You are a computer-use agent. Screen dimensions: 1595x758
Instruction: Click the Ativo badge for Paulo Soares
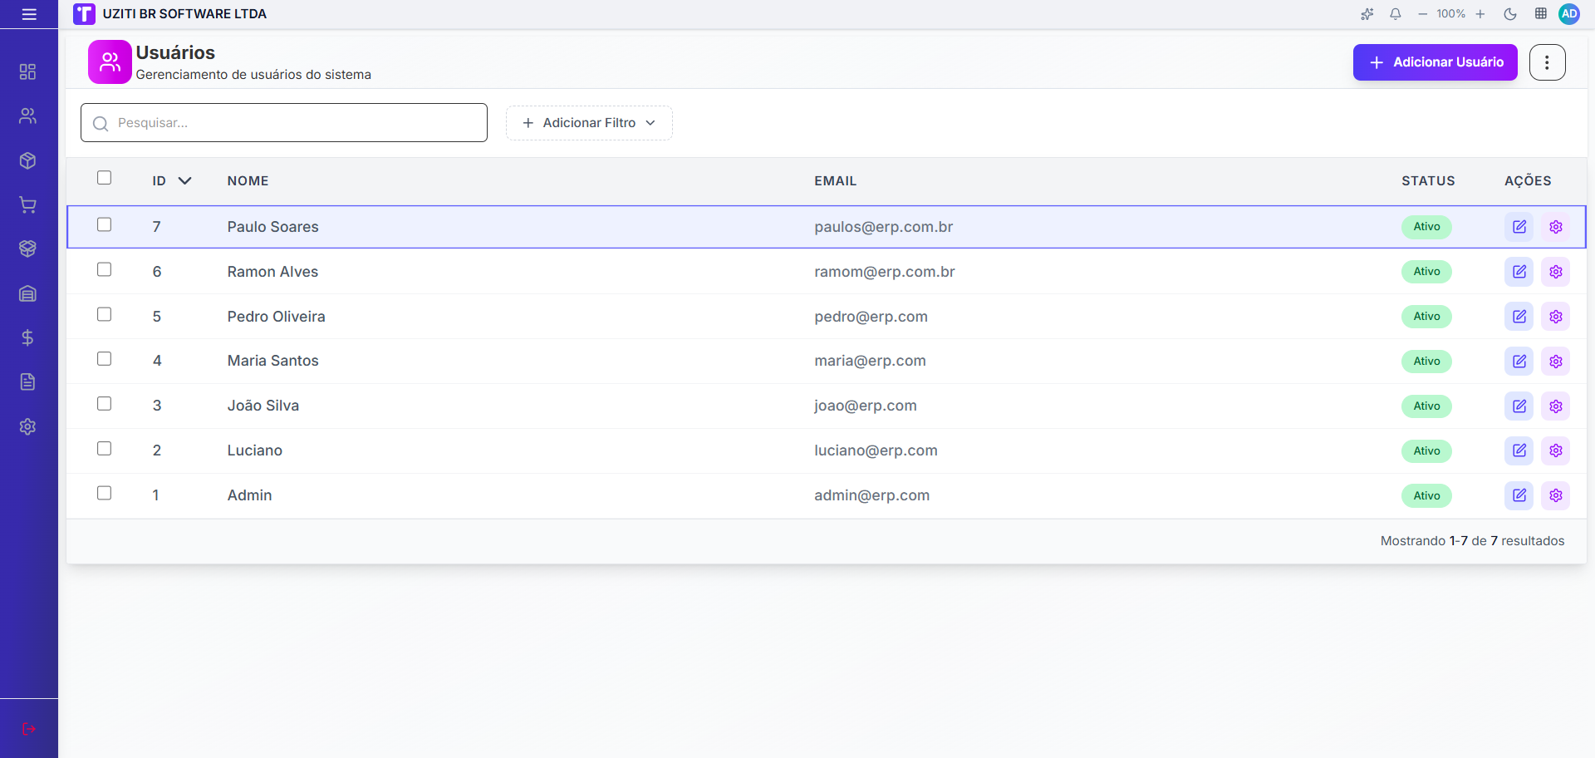[x=1426, y=227]
